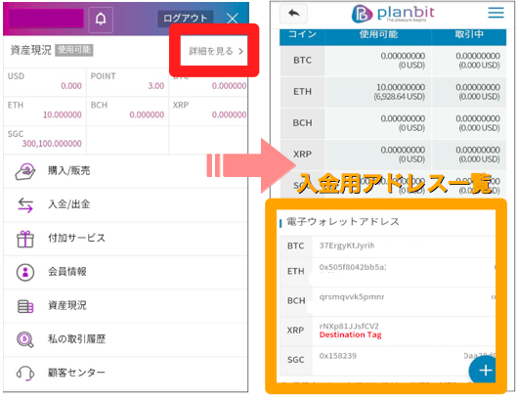Click the member profile icon
This screenshot has width=518, height=400.
tap(25, 273)
